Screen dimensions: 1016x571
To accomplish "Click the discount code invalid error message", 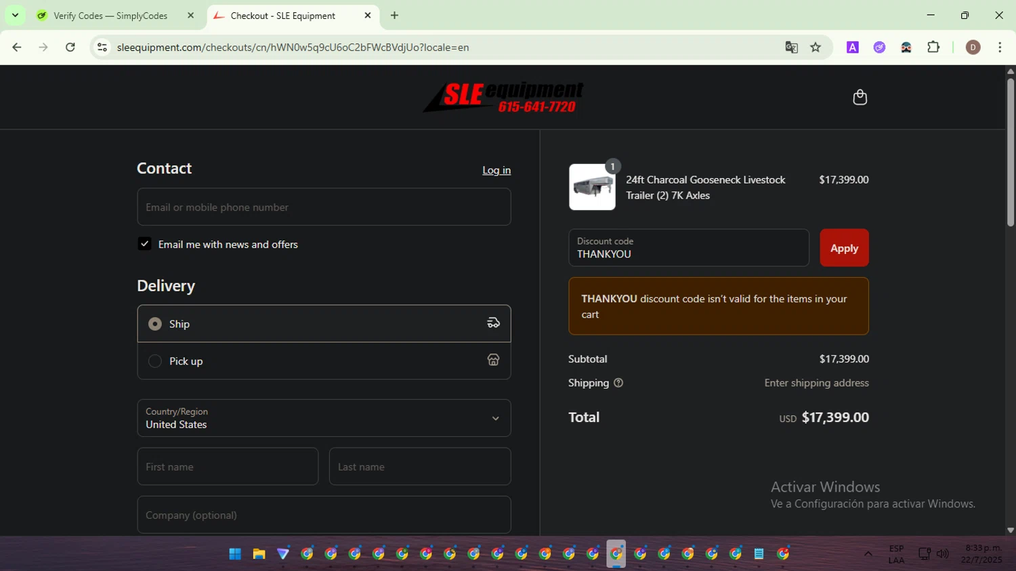I will point(719,306).
